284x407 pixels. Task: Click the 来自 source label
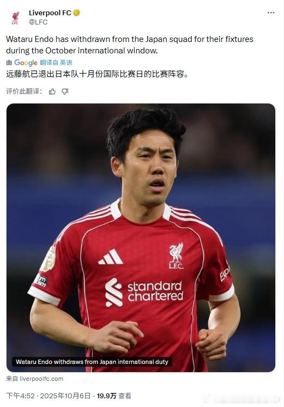[x=12, y=379]
